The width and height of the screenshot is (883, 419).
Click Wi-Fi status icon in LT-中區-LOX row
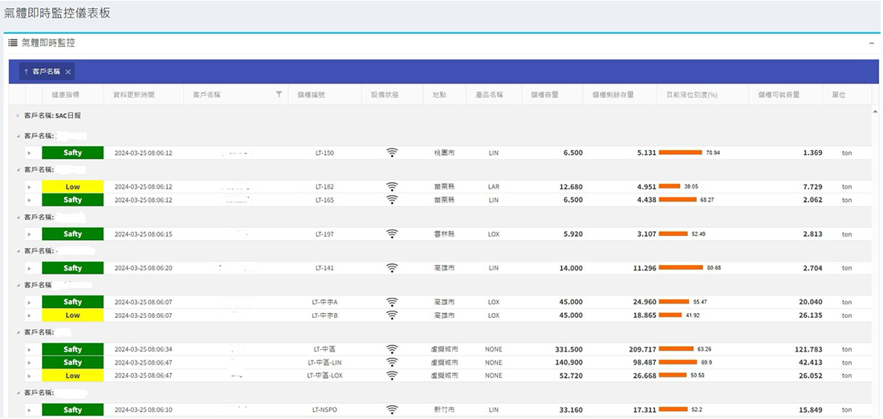392,376
